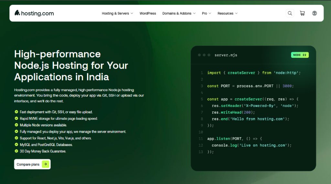The height and width of the screenshot is (184, 331).
Task: Click text 'MySQL and PostGreSQL Databases.'
Action: click(46, 145)
